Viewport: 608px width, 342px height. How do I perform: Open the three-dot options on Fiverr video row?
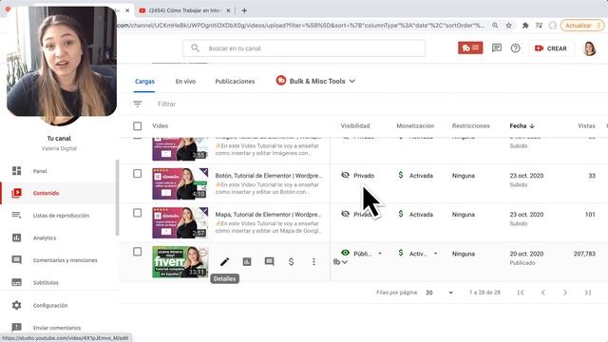coord(313,262)
